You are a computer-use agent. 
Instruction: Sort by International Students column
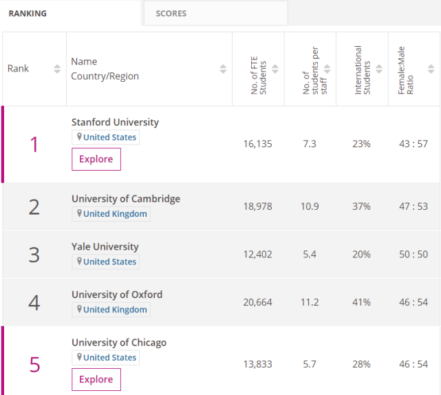pos(379,69)
